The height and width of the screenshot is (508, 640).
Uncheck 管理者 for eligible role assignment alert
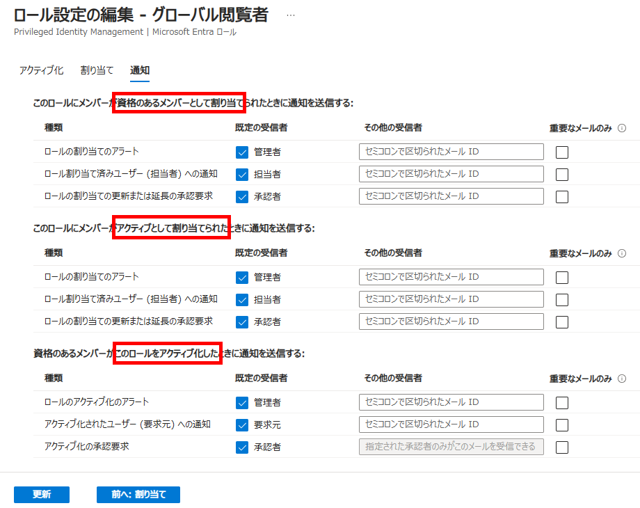(x=242, y=152)
